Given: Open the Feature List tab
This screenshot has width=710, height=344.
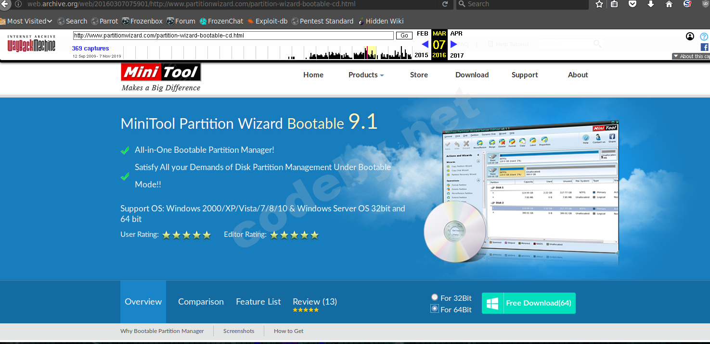Looking at the screenshot, I should [258, 302].
